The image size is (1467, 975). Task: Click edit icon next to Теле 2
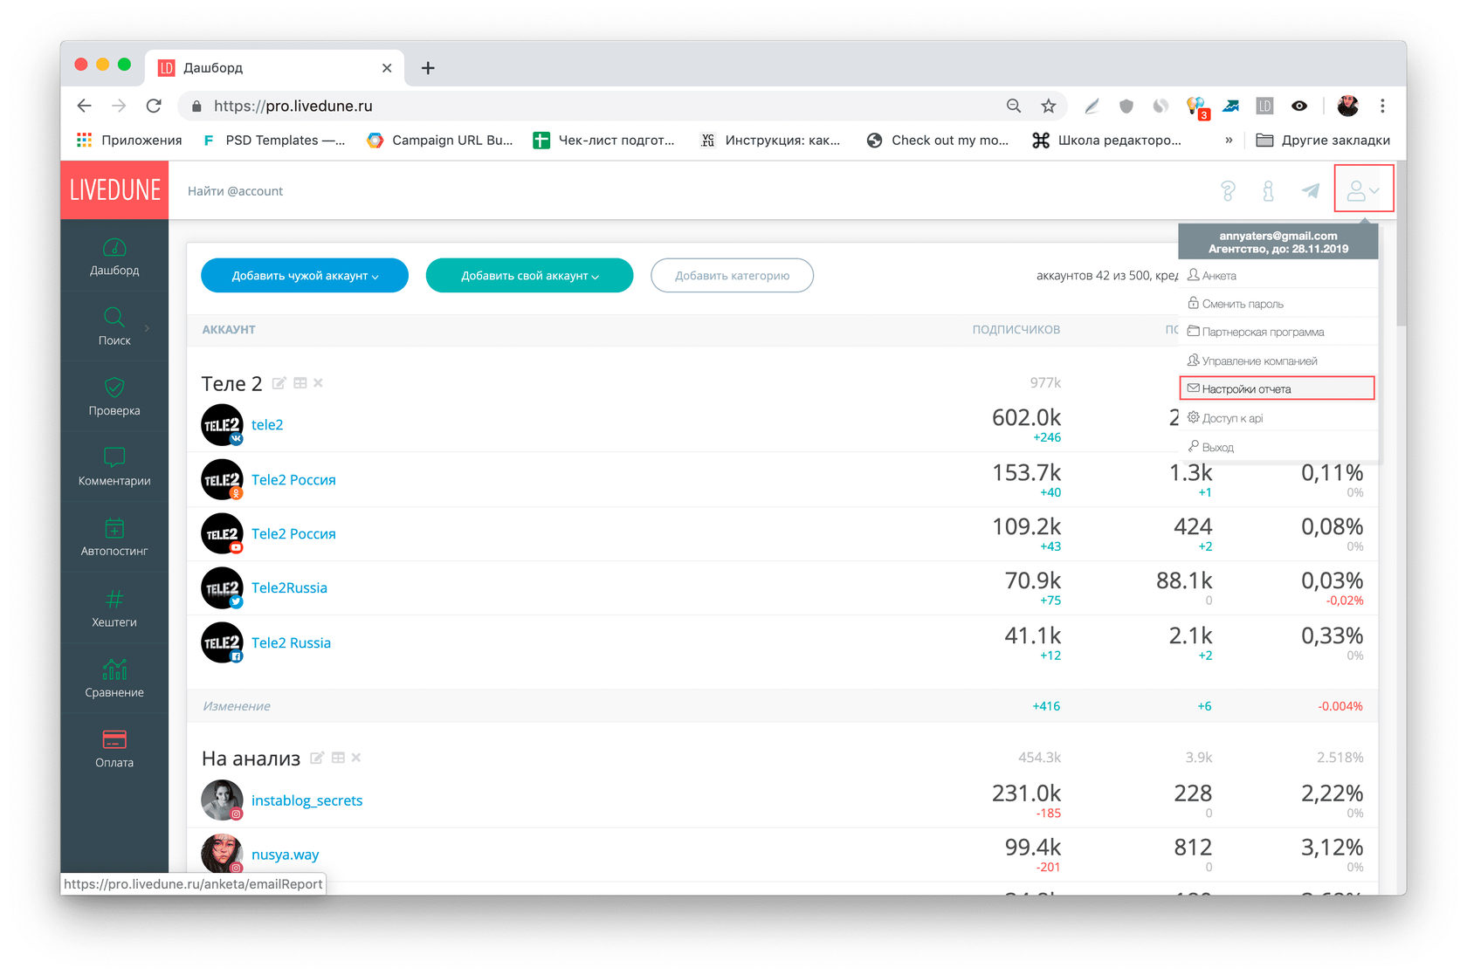[279, 383]
